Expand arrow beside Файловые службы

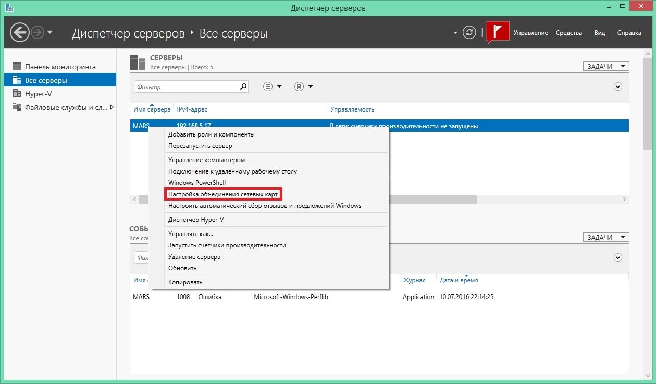[x=112, y=107]
